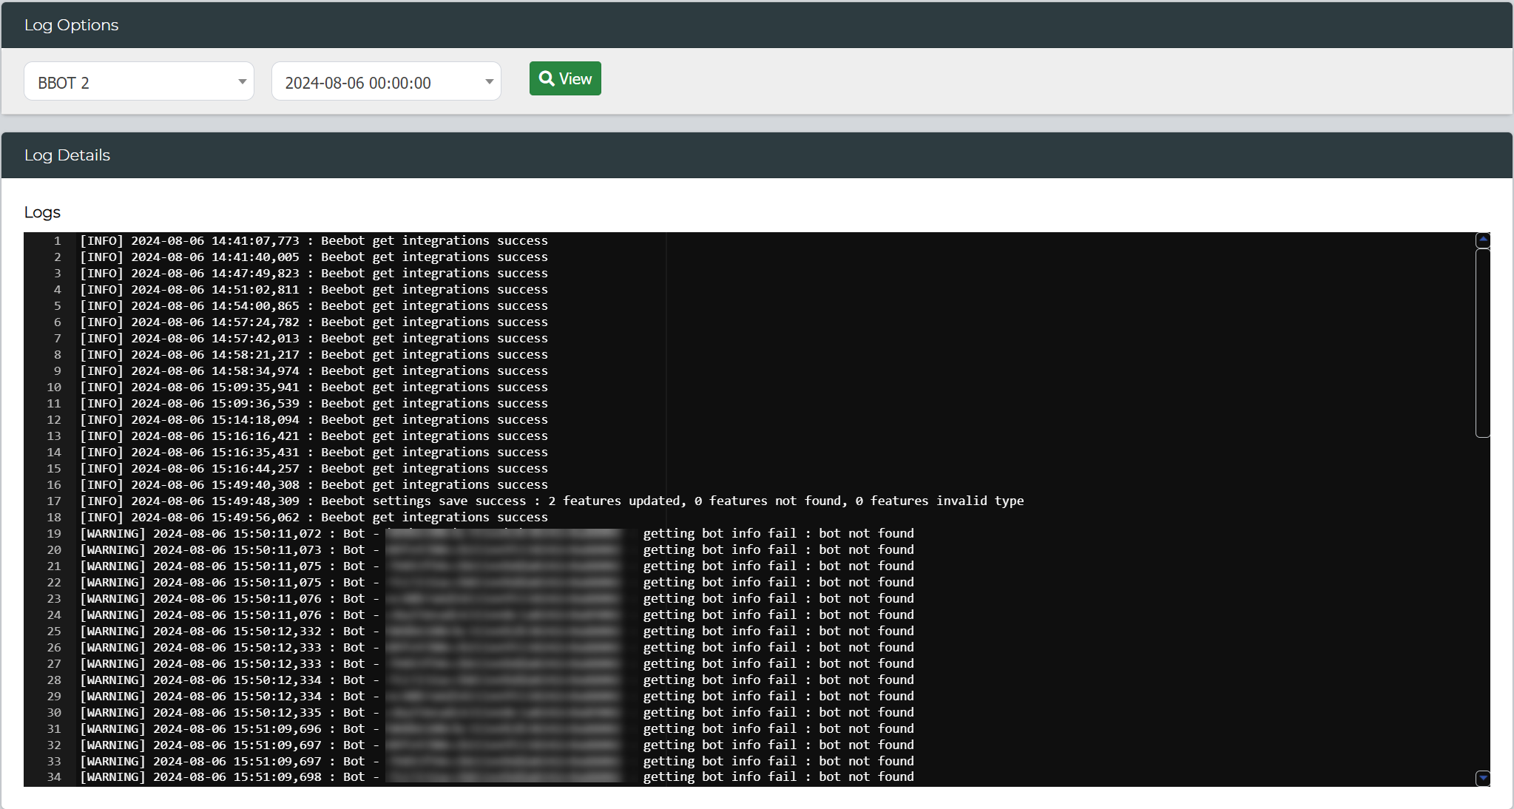Select log line 5 at 14:54:00,865
Screen dimensions: 1514x809
pyautogui.click(x=314, y=305)
